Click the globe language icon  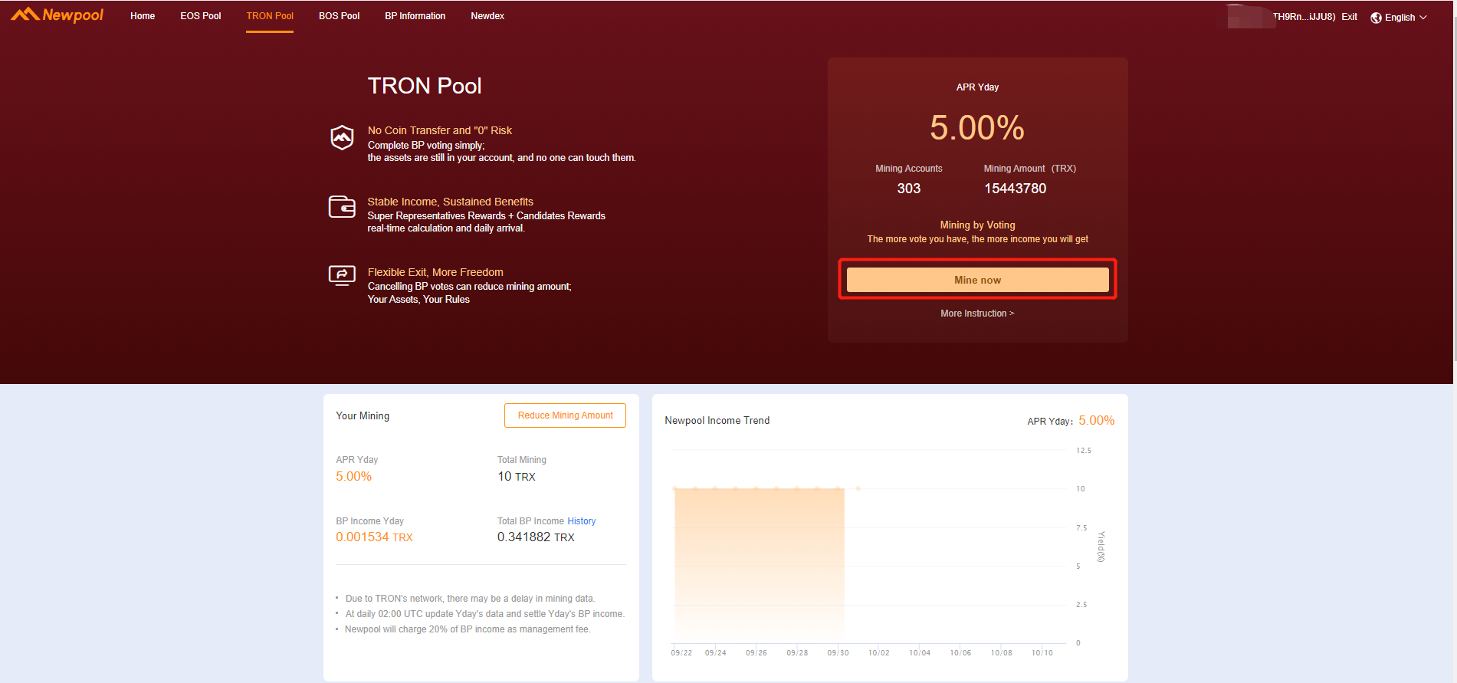tap(1377, 18)
